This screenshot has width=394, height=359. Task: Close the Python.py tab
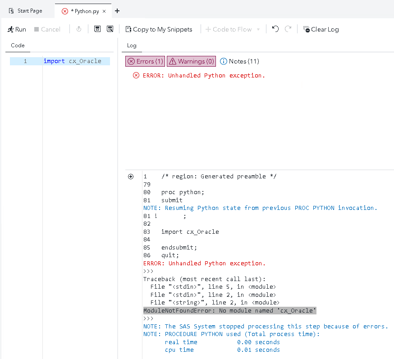[x=104, y=11]
